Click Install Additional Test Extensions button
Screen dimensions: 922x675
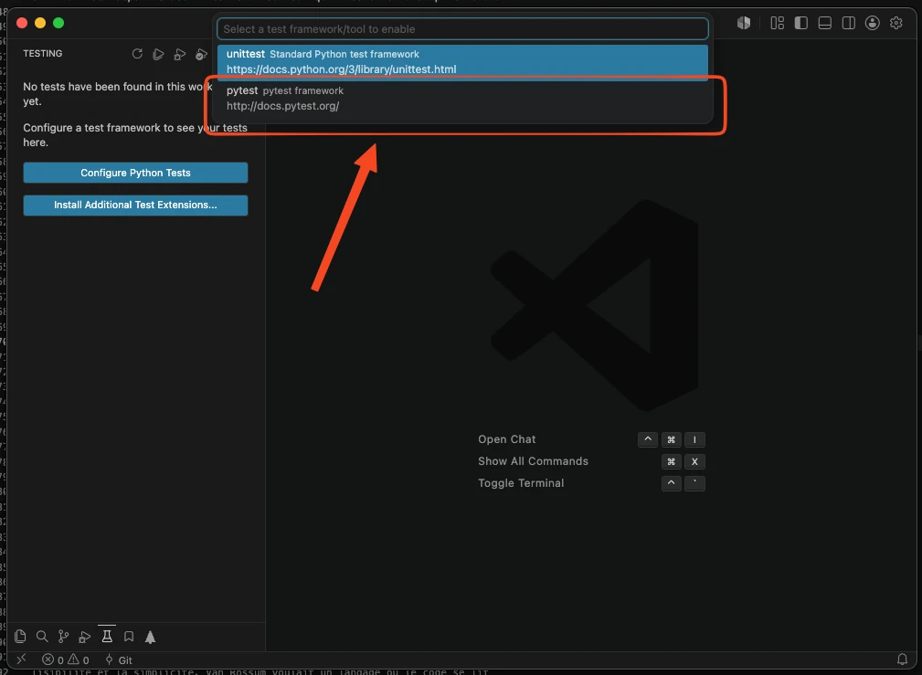(135, 206)
